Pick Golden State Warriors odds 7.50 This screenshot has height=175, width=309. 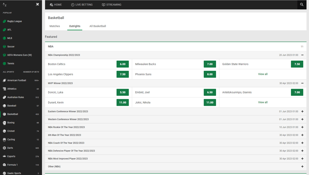(297, 64)
